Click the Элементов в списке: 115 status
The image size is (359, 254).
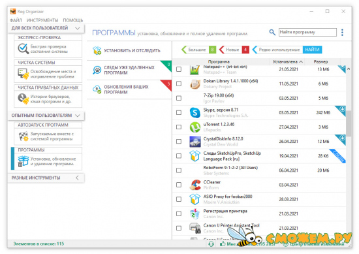pyautogui.click(x=39, y=244)
